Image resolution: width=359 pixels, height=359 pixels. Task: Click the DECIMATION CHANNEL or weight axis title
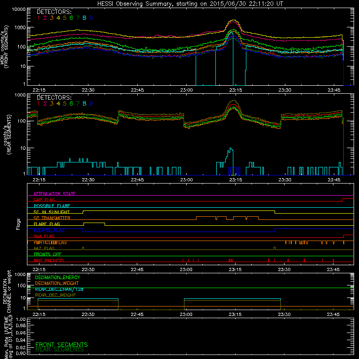point(7,291)
